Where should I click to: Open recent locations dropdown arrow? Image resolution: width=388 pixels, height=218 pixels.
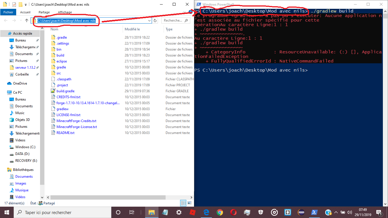point(20,21)
